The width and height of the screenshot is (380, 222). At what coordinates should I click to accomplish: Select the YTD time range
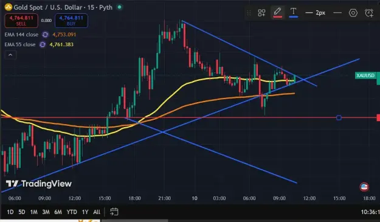coord(72,212)
